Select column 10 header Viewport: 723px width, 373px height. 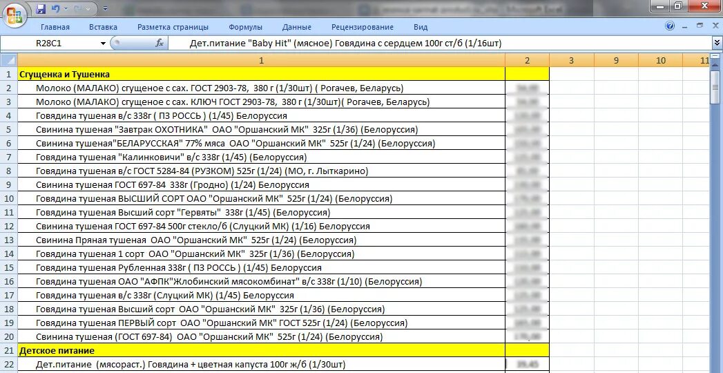coord(660,60)
